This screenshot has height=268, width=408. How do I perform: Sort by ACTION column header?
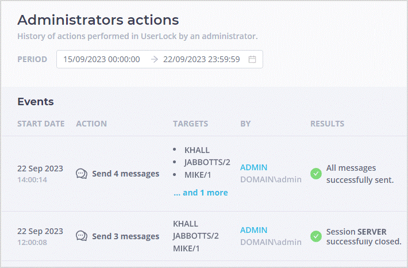pyautogui.click(x=91, y=124)
